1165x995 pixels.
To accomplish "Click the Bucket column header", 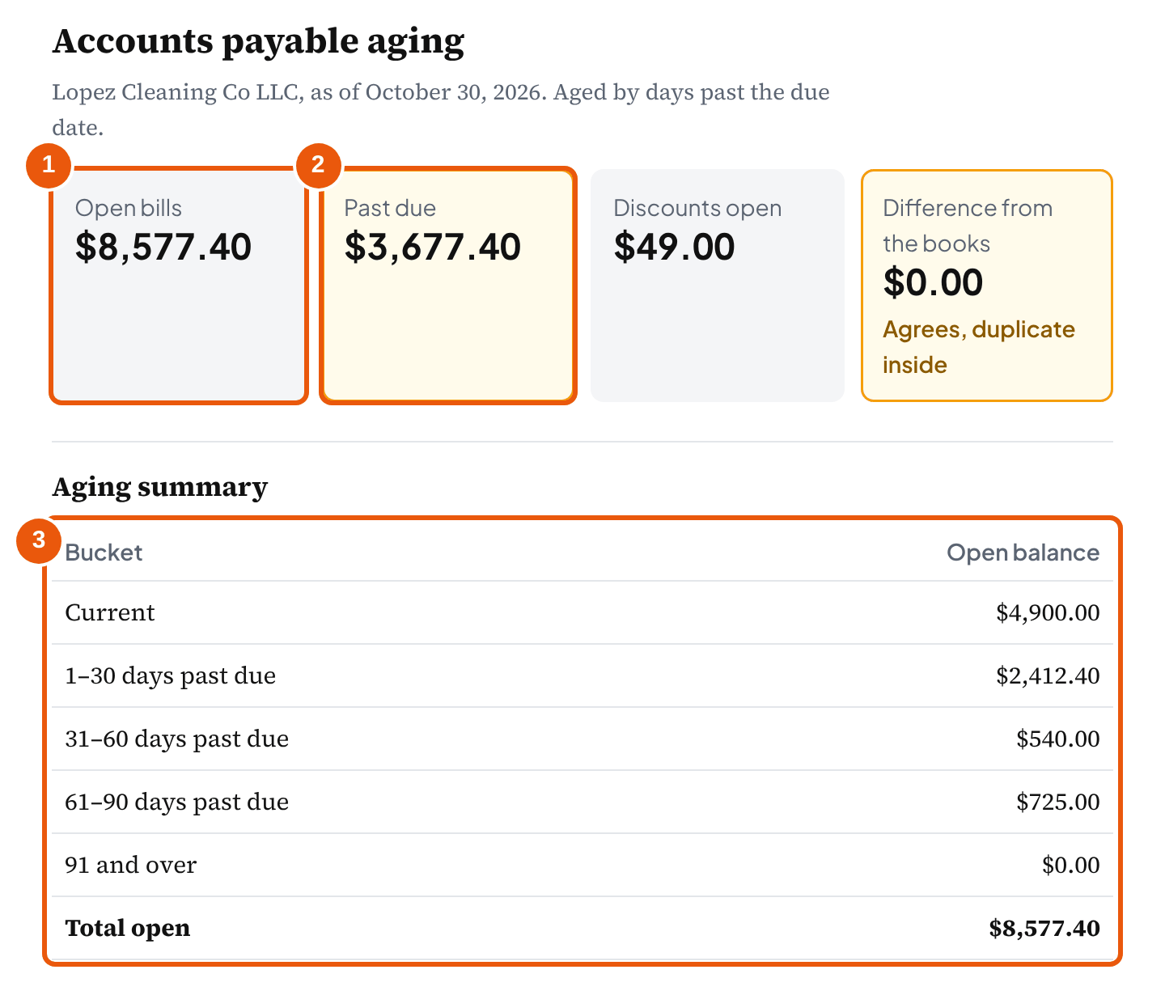I will (104, 553).
